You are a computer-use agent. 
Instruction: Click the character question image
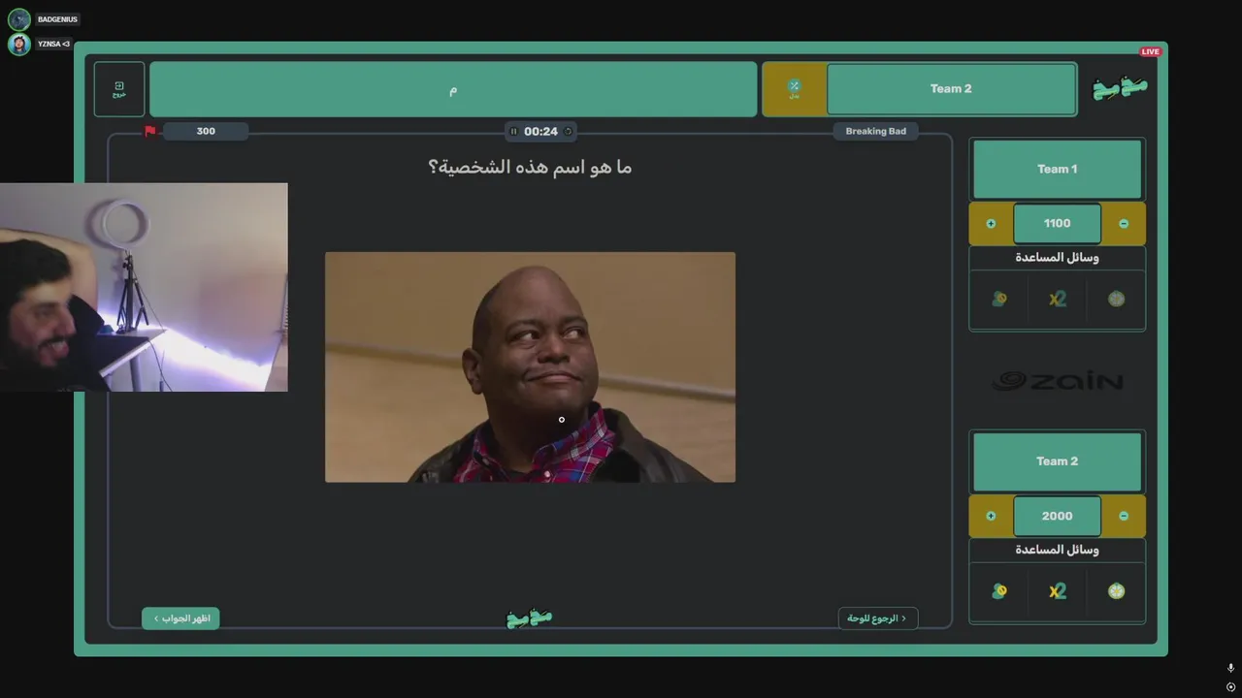coord(530,367)
